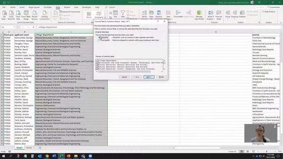Click the From Text/CSV icon
283x159 pixels.
click(11, 15)
